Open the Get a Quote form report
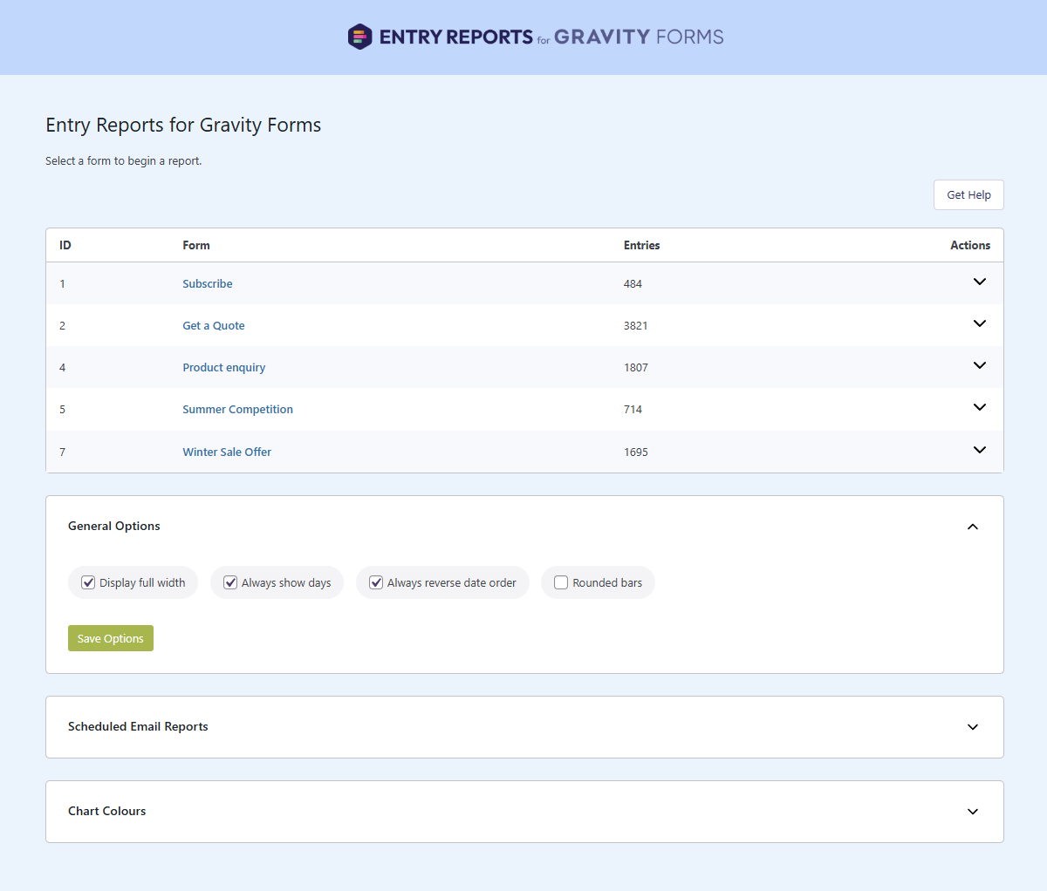This screenshot has width=1047, height=891. click(x=214, y=326)
